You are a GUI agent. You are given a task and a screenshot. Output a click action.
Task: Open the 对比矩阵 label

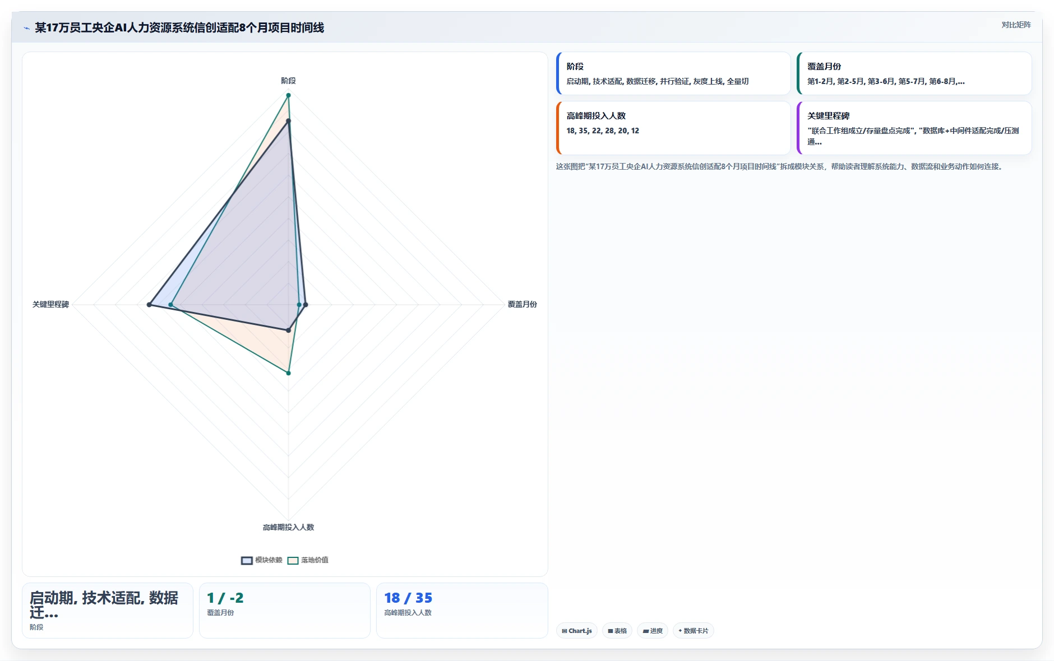tap(1016, 25)
